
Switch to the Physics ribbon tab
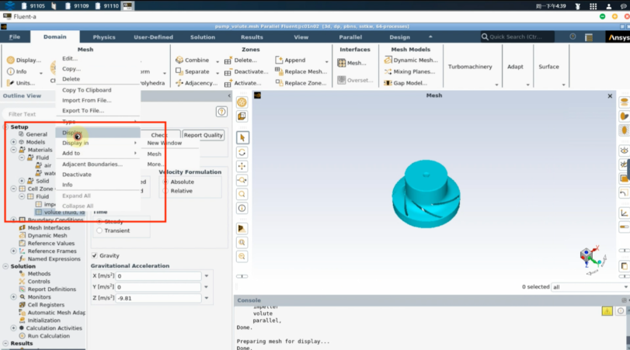coord(104,37)
